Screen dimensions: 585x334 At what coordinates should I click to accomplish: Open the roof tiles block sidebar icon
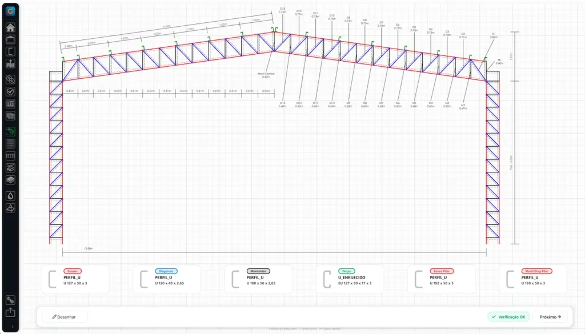click(10, 180)
